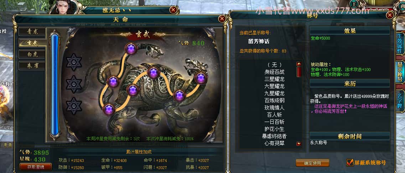Screen dimensions: 405x173
Task: Click the purple star node at the shell's top center
Action: point(154,72)
